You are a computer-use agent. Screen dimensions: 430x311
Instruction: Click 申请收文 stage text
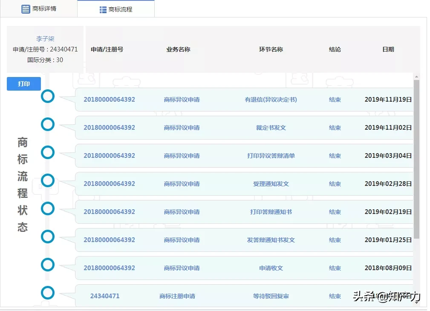(271, 268)
